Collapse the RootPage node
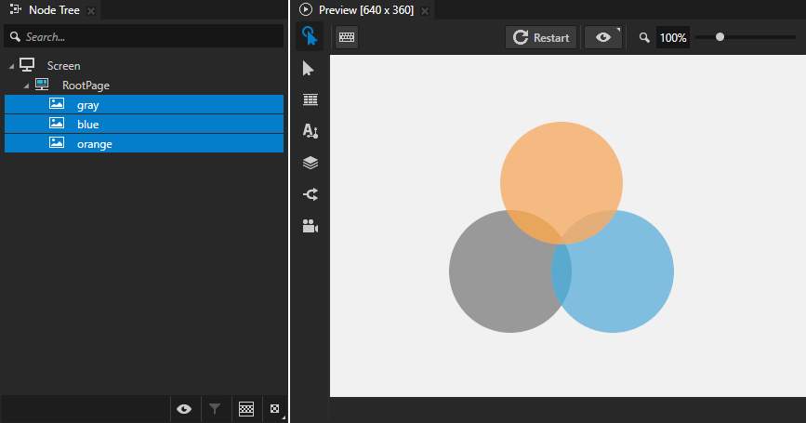 26,86
